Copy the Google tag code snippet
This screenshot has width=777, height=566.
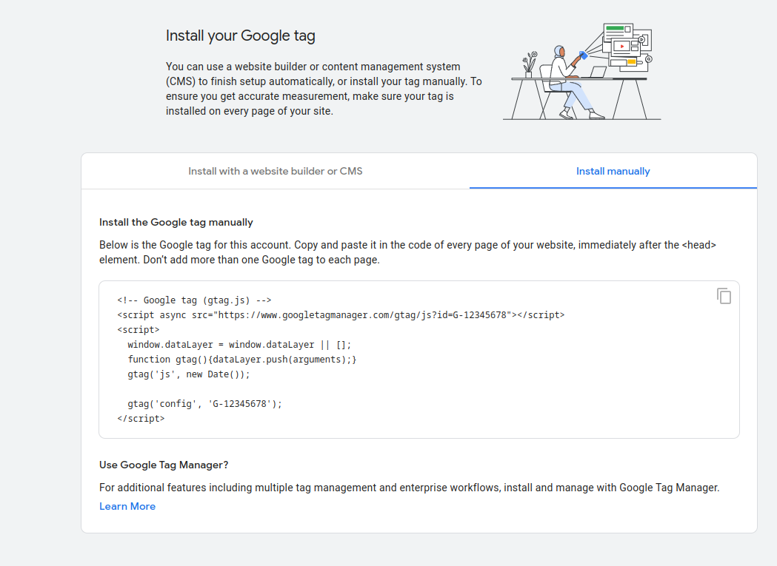click(x=724, y=296)
